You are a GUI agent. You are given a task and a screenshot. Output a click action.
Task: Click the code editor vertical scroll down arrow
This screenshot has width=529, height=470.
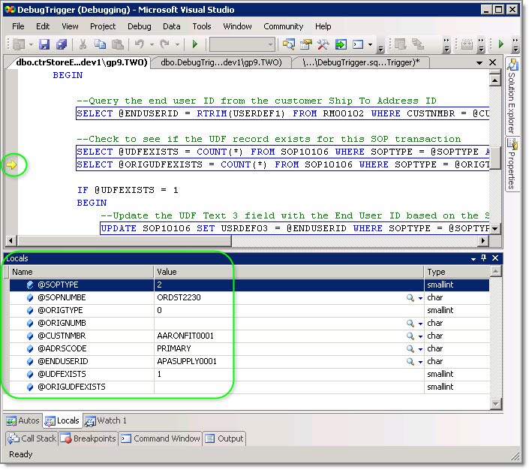click(494, 229)
